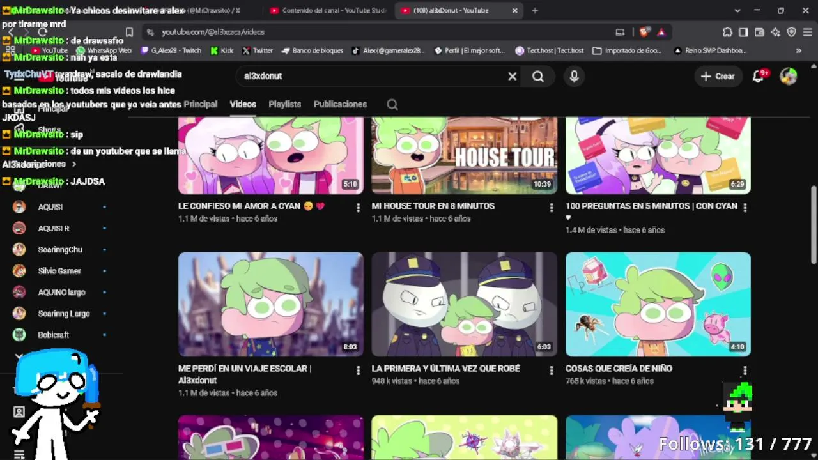This screenshot has height=460, width=818.
Task: Play MI HOUSE TOUR video thumbnail
Action: coord(465,156)
